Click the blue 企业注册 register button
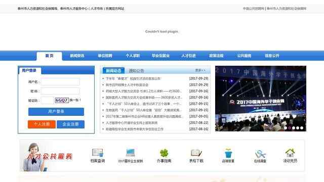 (x=71, y=124)
